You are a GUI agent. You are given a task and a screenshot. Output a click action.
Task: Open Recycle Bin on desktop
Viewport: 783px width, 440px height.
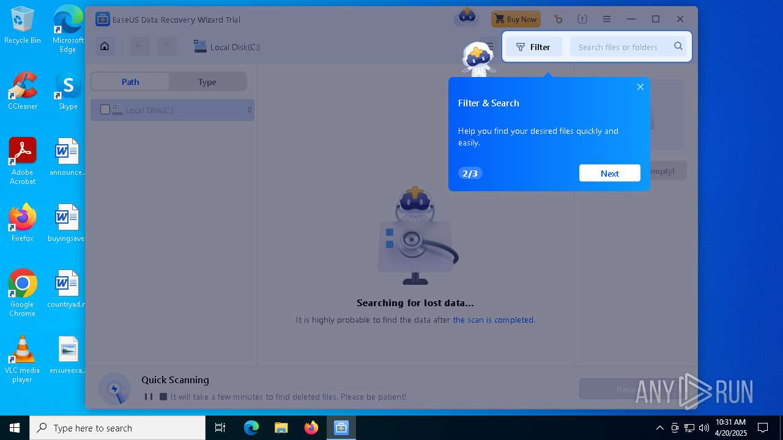23,26
